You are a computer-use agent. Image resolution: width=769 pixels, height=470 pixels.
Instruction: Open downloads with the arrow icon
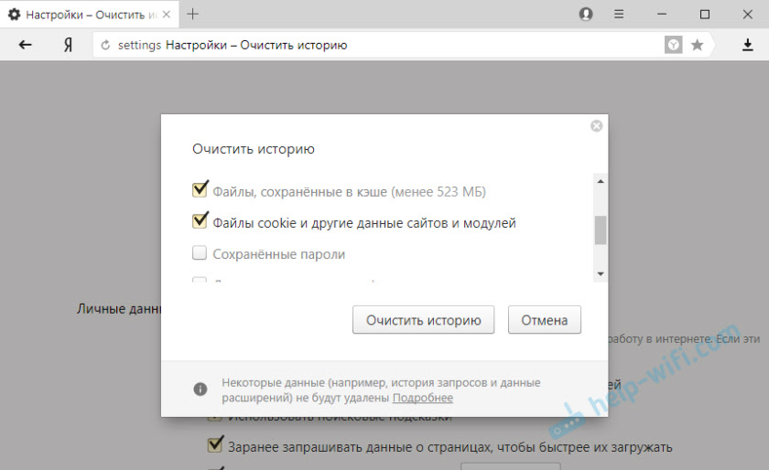point(747,45)
